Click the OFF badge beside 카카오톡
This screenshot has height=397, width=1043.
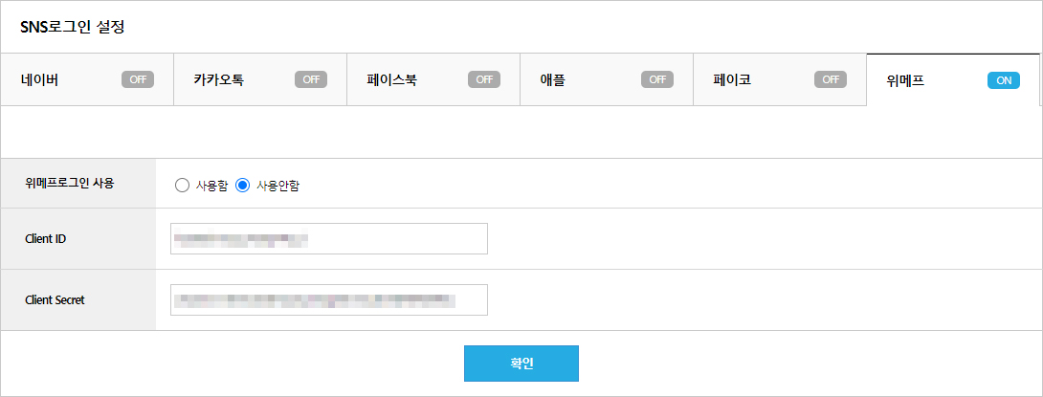click(311, 79)
